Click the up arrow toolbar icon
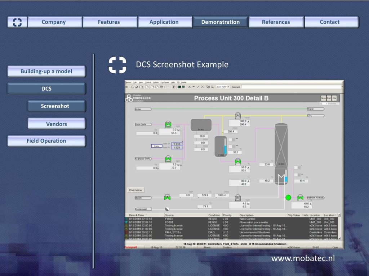 coord(189,87)
